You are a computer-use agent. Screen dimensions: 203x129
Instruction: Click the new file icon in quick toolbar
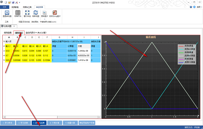tap(6, 2)
